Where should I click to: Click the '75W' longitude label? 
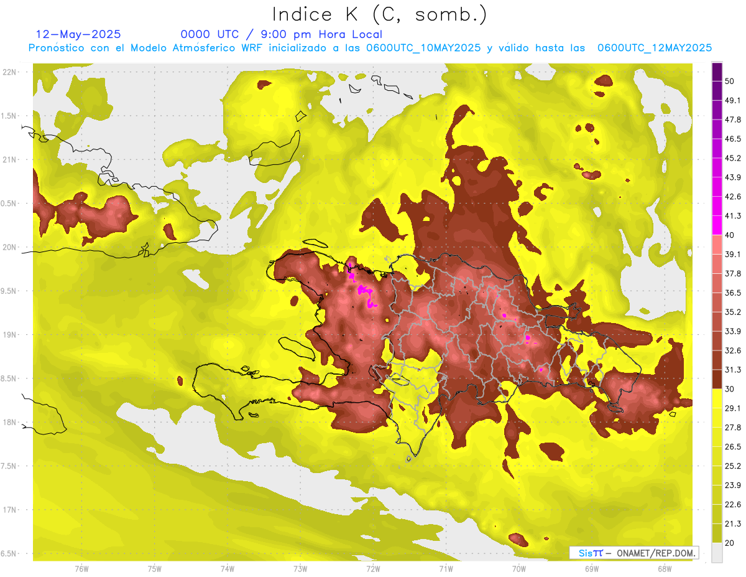click(x=155, y=569)
